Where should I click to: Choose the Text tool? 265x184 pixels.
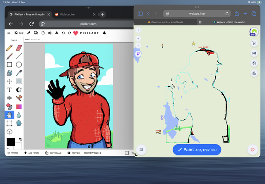point(9,90)
